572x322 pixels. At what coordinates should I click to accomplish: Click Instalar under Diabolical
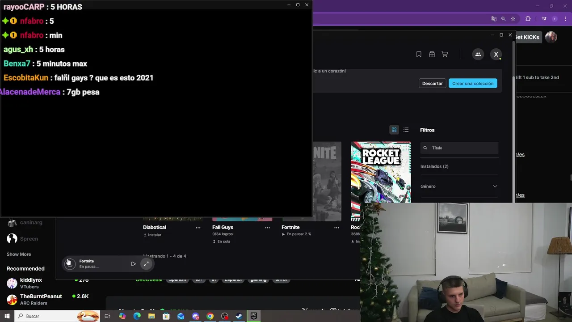pyautogui.click(x=152, y=235)
